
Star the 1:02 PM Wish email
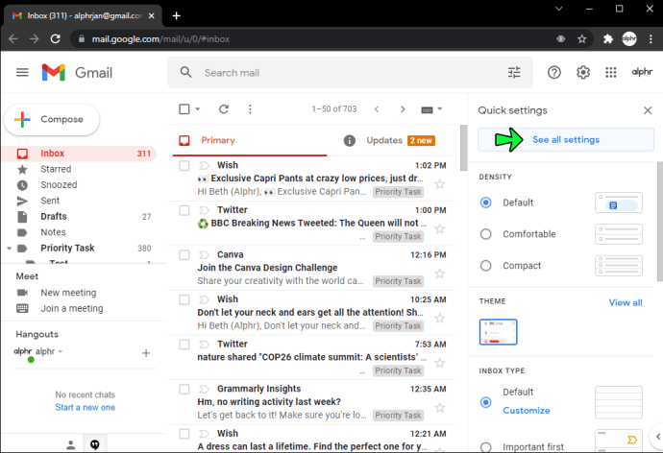440,184
